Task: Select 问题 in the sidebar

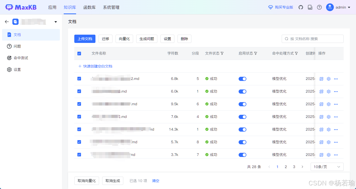Action: 31,46
